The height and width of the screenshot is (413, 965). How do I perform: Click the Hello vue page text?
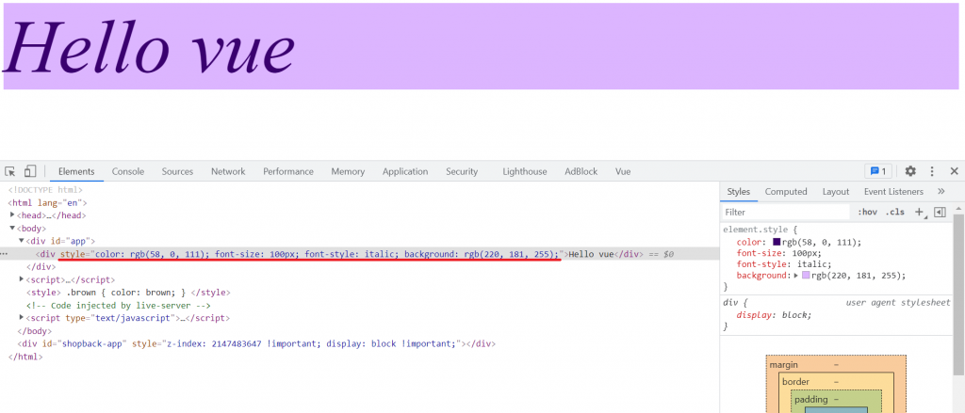[149, 47]
